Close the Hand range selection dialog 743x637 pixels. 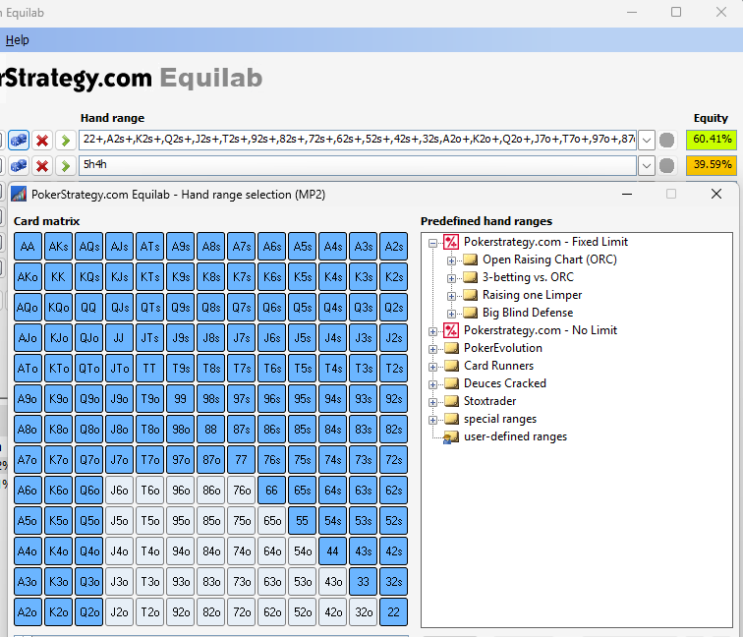pos(716,194)
